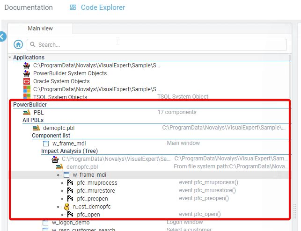Select the PBL row
The width and height of the screenshot is (301, 231).
click(39, 113)
